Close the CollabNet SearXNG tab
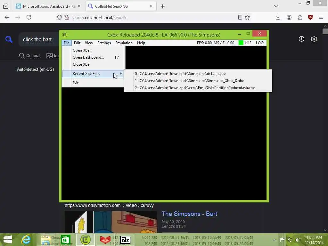Image resolution: width=328 pixels, height=246 pixels. coord(151,6)
